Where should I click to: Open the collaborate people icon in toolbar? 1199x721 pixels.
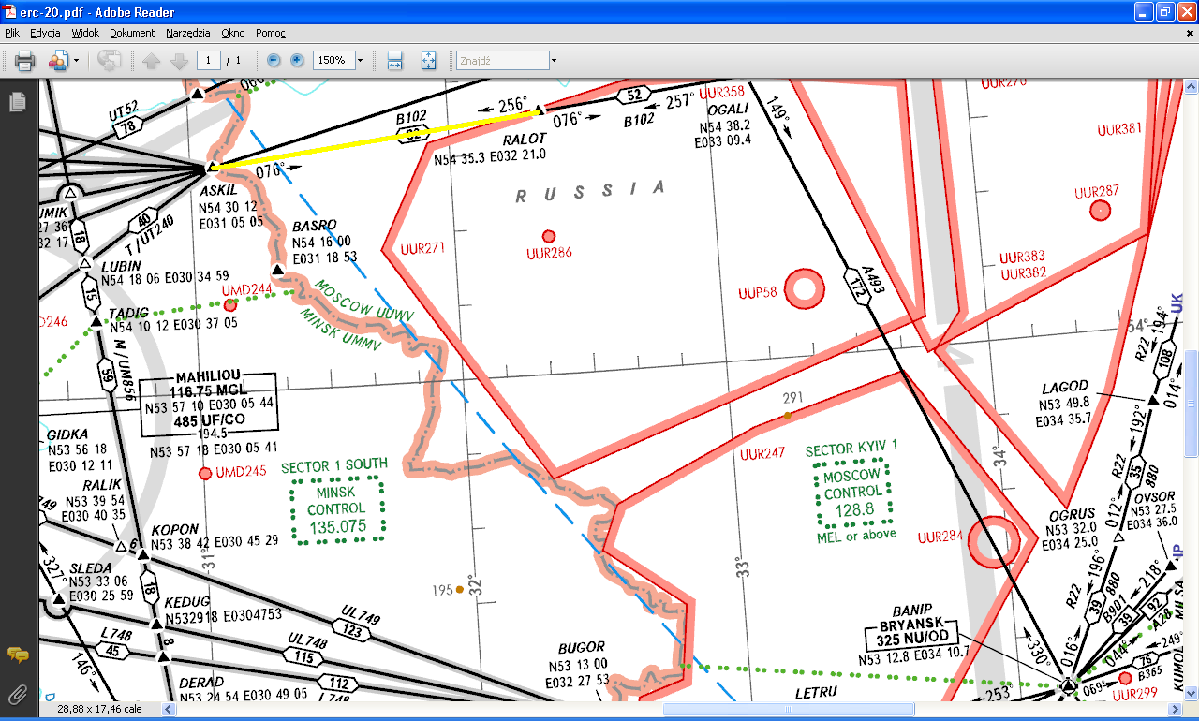point(57,61)
